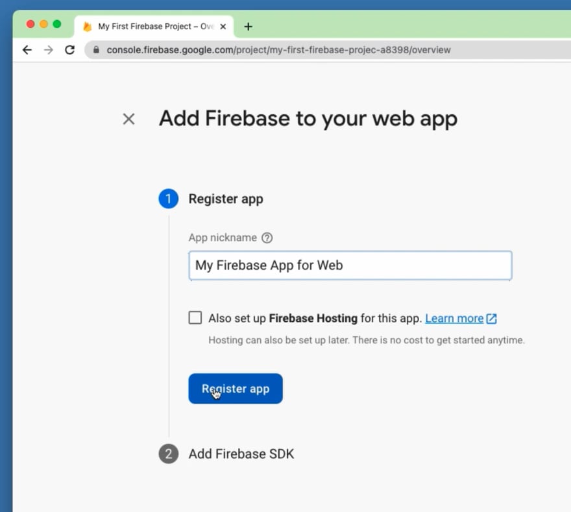Click into the App nickname input field
This screenshot has height=512, width=571.
pos(350,265)
